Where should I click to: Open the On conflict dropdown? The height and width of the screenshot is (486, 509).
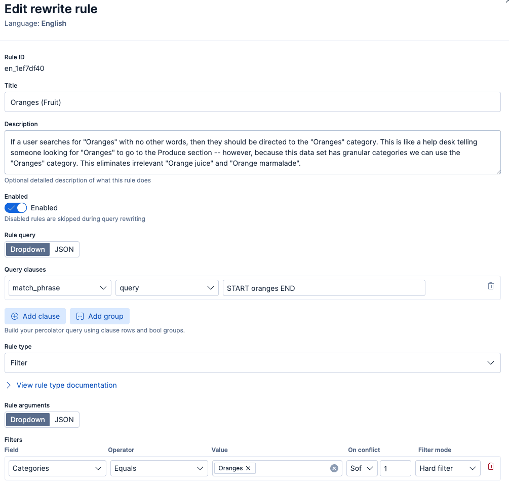tap(362, 468)
